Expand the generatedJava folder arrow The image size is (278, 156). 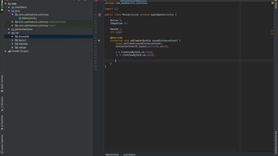click(9, 29)
